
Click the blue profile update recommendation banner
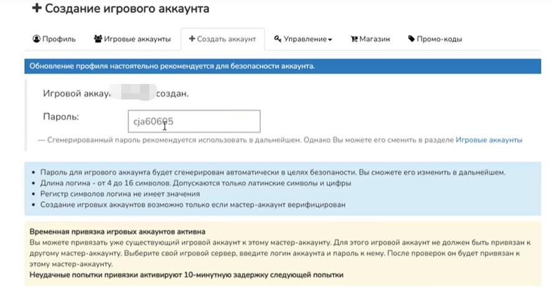point(283,66)
